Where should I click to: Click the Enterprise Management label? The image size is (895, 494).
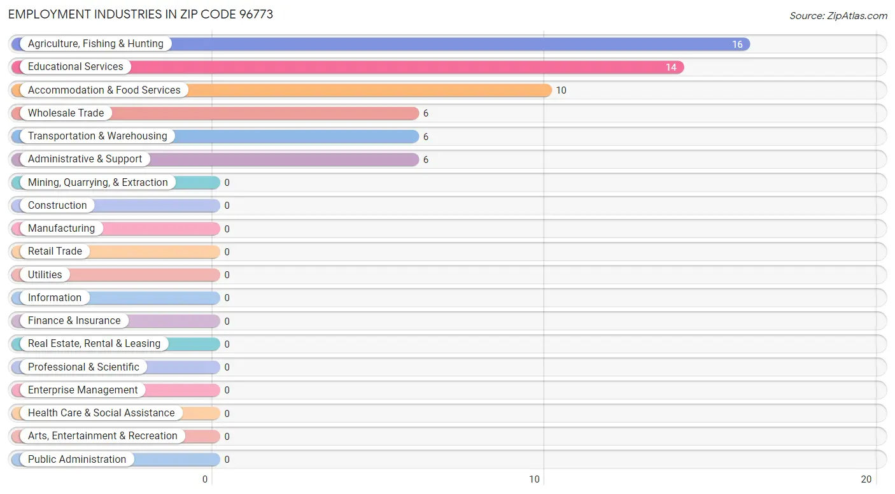pyautogui.click(x=83, y=390)
